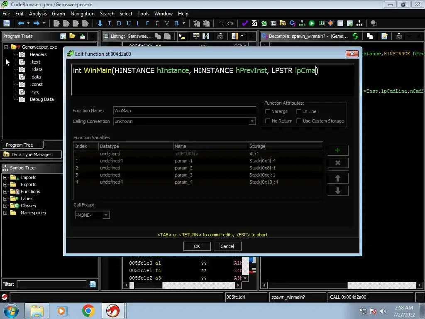This screenshot has height=319, width=425.
Task: Click the Decompile horizontal scrollbar
Action: [342, 285]
